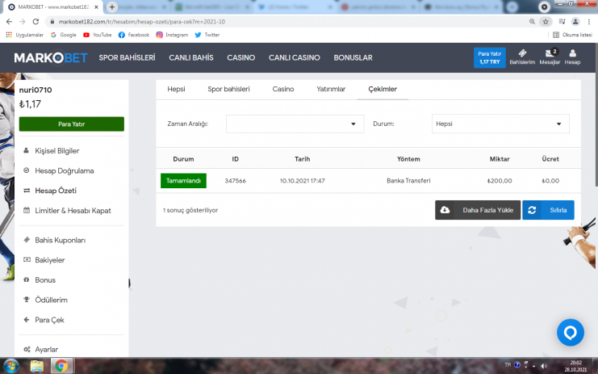Click Chrome icon in taskbar

[61, 367]
